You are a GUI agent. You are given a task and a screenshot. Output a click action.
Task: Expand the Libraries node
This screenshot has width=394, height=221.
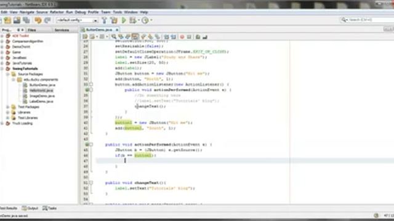[x=8, y=112]
